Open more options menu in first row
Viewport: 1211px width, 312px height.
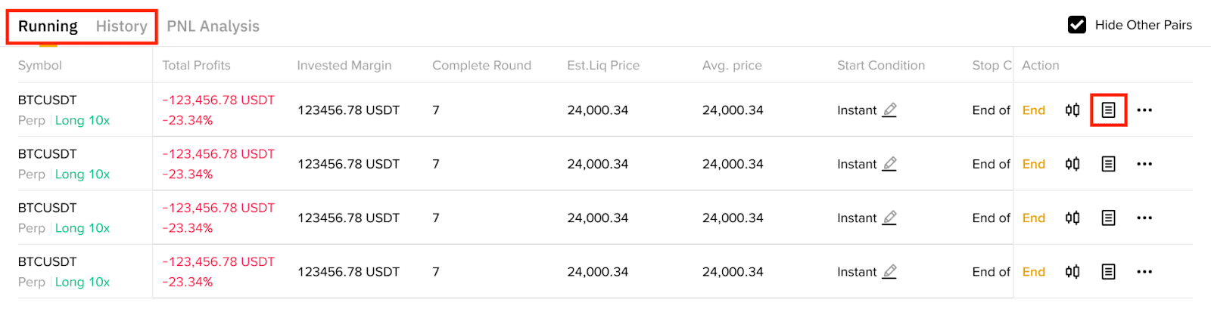(1144, 110)
